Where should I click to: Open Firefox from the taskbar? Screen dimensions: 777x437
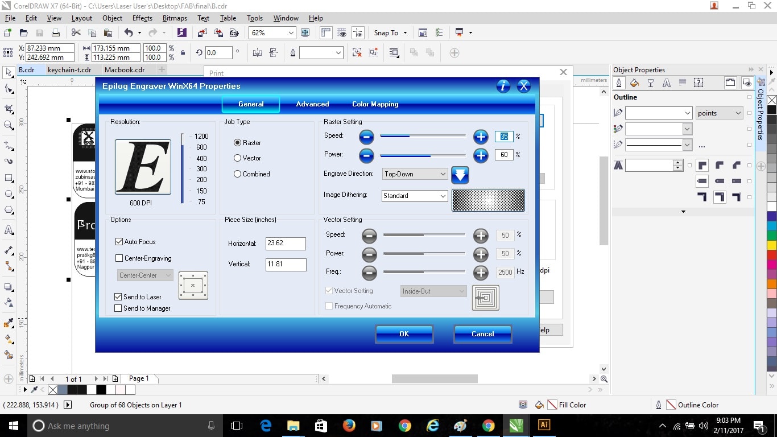349,425
